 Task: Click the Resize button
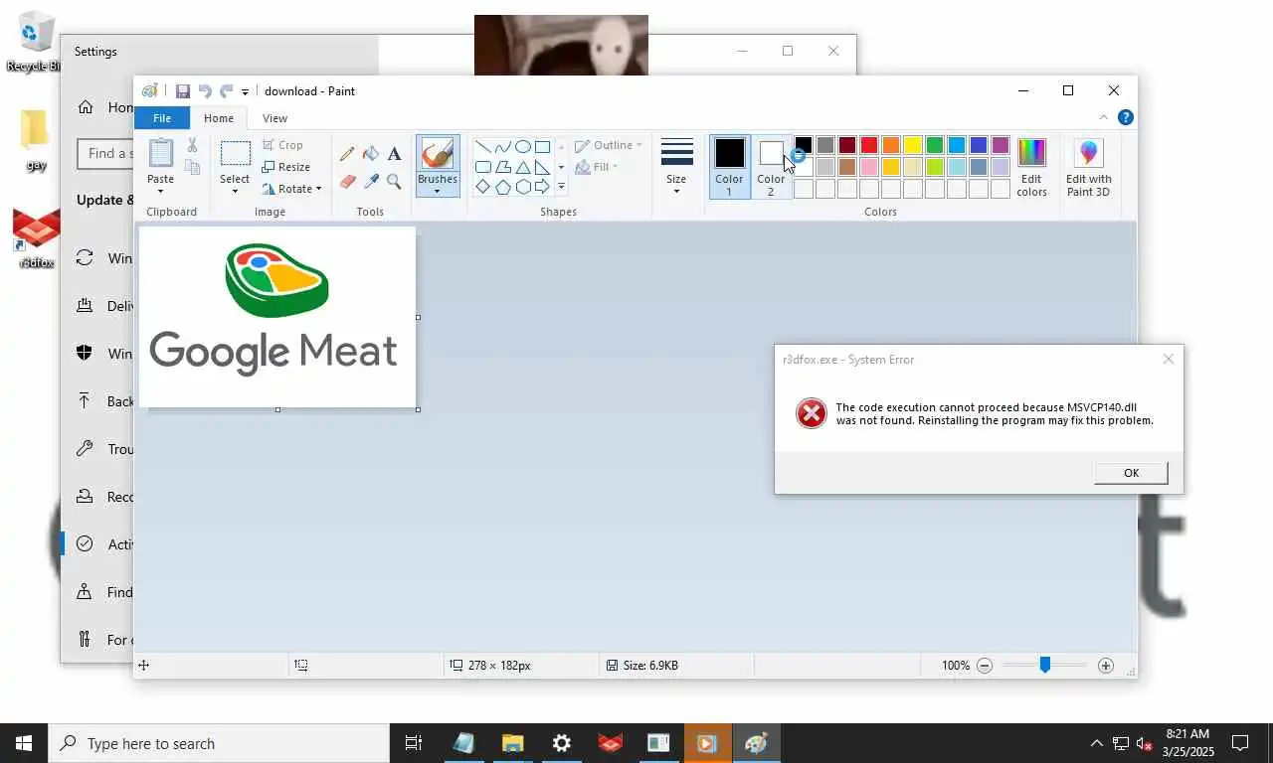click(286, 167)
